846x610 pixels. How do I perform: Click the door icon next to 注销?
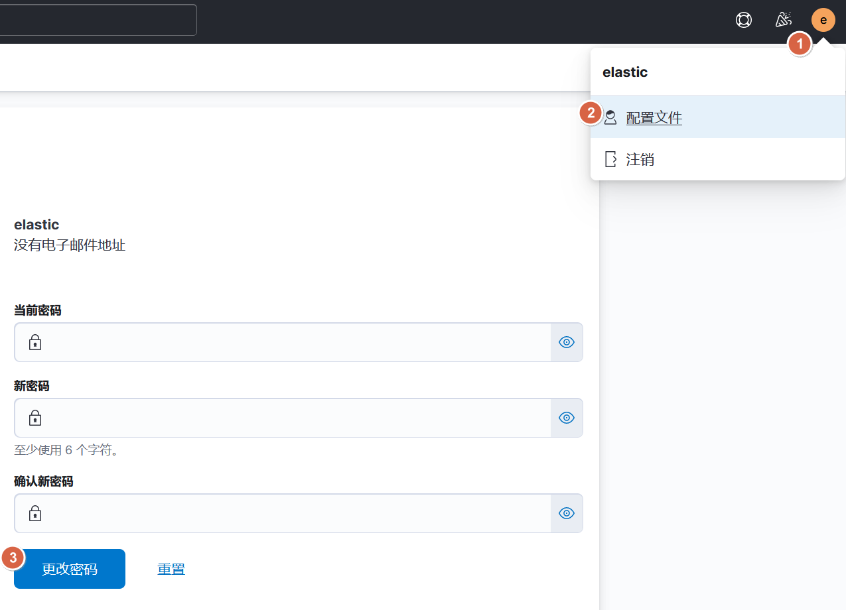pyautogui.click(x=610, y=159)
